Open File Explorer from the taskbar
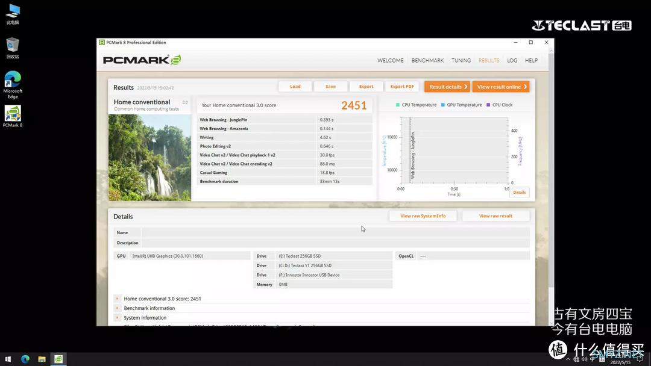651x366 pixels. tap(42, 359)
